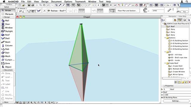
Task: Click the Save floppy disk icon
Action: coord(29,5)
